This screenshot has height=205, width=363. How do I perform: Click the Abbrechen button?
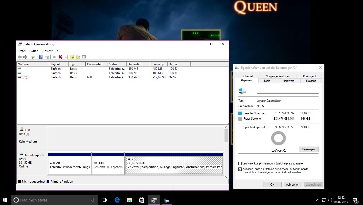[293, 185]
